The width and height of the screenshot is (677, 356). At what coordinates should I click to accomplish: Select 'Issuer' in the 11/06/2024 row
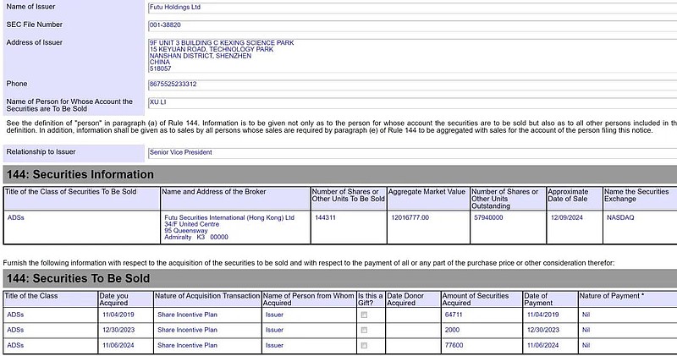click(274, 345)
